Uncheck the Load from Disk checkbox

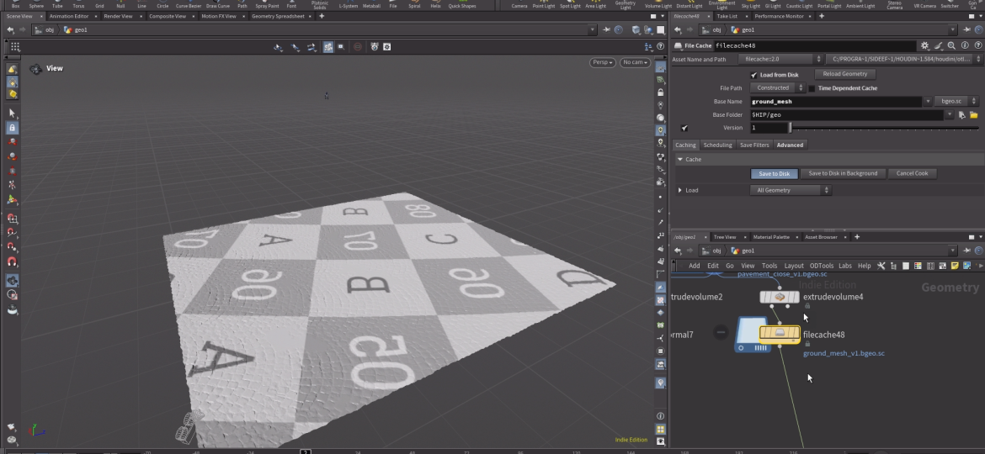click(753, 75)
